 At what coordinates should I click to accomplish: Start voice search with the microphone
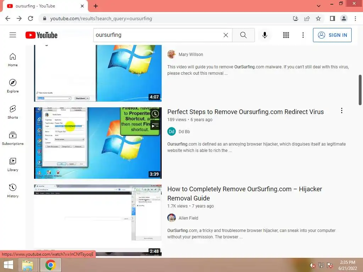[264, 35]
